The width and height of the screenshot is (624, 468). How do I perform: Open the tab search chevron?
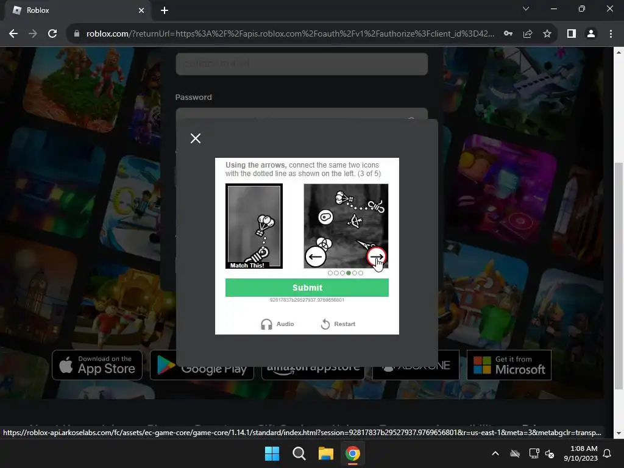[526, 9]
